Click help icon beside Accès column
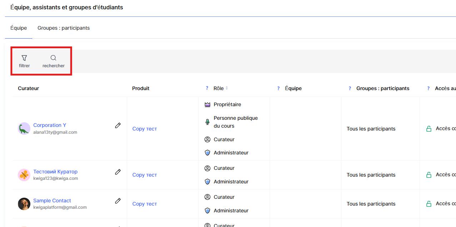 coord(429,88)
